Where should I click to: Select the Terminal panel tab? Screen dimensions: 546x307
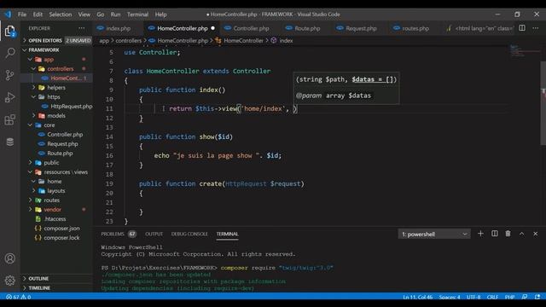click(228, 234)
